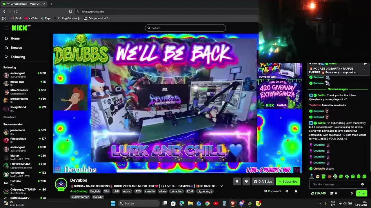Image resolution: width=371 pixels, height=208 pixels.
Task: Go back in the browser
Action: (4, 12)
